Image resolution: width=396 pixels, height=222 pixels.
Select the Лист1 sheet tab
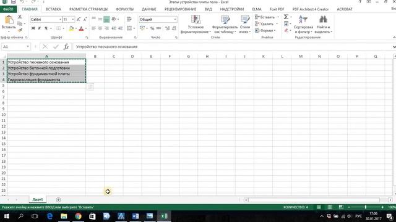coord(37,200)
